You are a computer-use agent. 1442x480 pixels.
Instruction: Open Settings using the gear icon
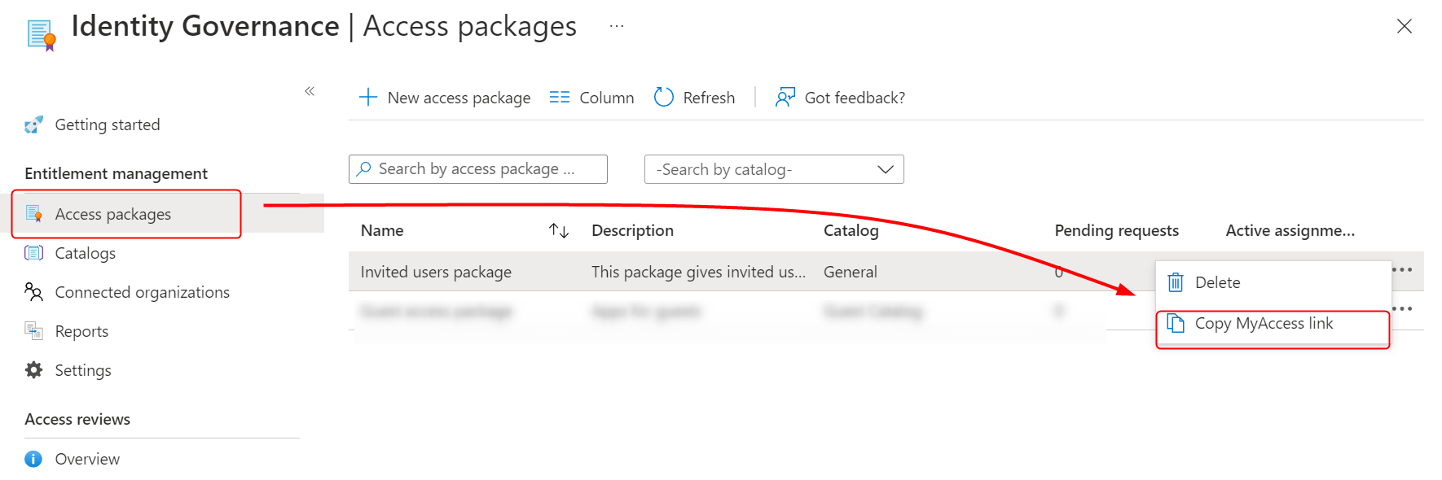[33, 370]
